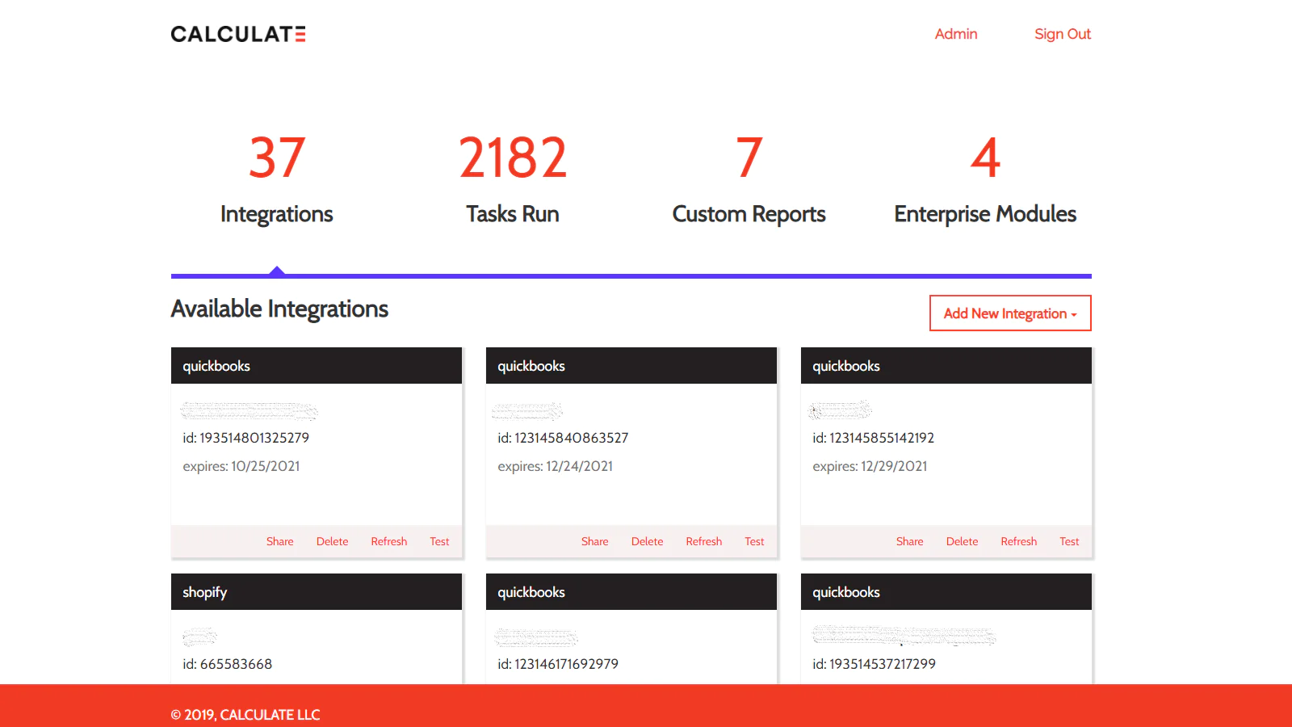Share integration id 193514801325279
1292x727 pixels.
coord(280,541)
